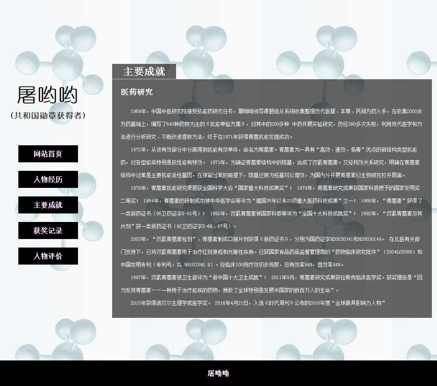Click the subtitle (共和国勋章获得者)
The image size is (437, 386).
(x=48, y=115)
